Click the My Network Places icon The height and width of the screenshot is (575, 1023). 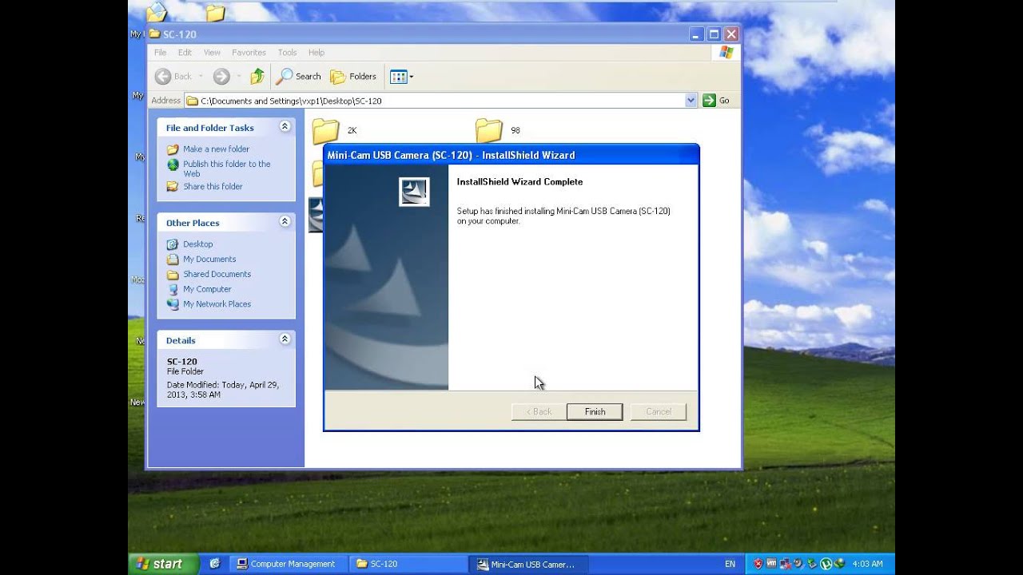(x=173, y=304)
